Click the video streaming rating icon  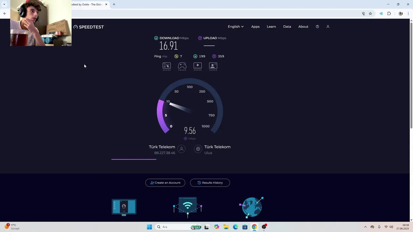point(198,66)
